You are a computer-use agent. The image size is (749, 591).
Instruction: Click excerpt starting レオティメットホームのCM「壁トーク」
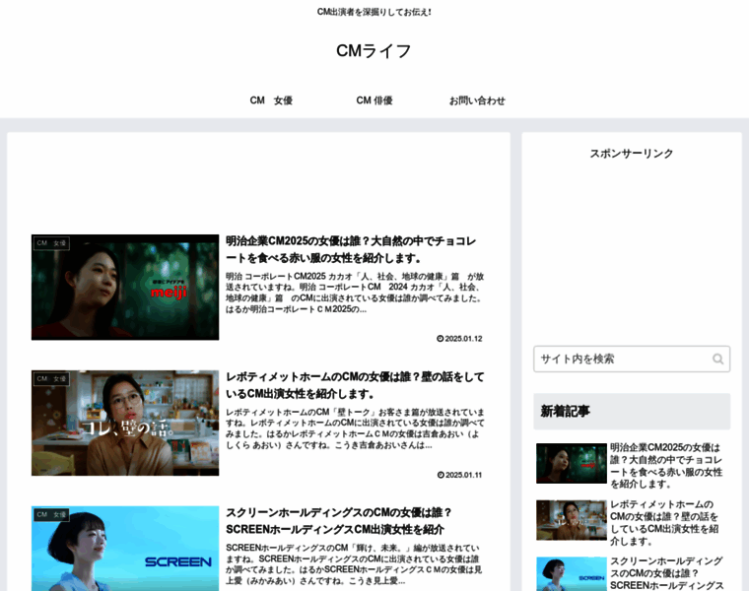pyautogui.click(x=355, y=428)
